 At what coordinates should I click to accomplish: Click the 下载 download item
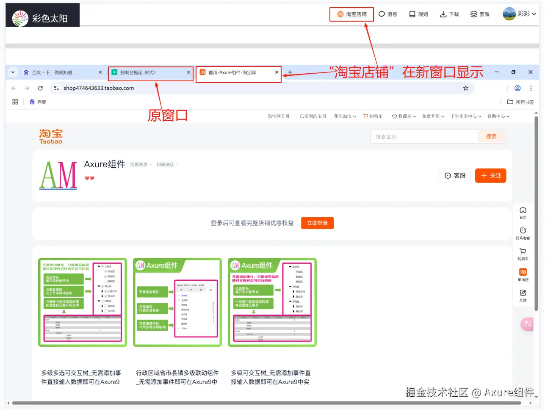coord(449,14)
